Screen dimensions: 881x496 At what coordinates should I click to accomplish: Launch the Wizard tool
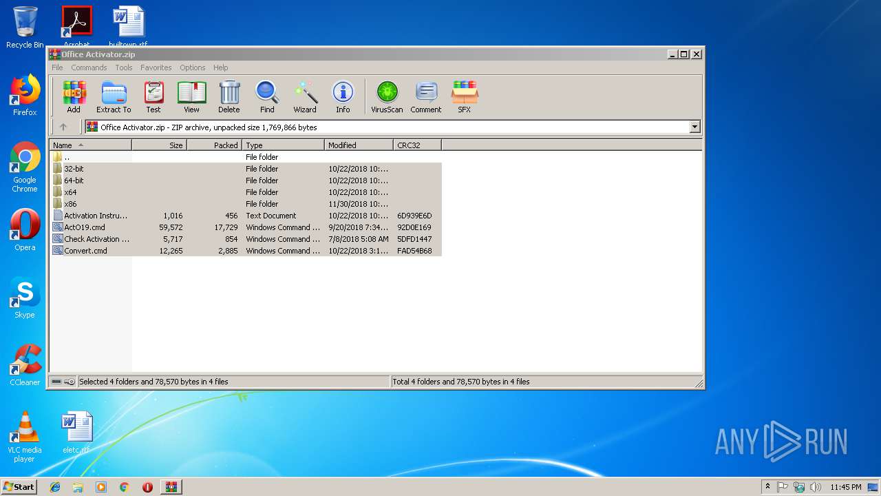tap(305, 97)
